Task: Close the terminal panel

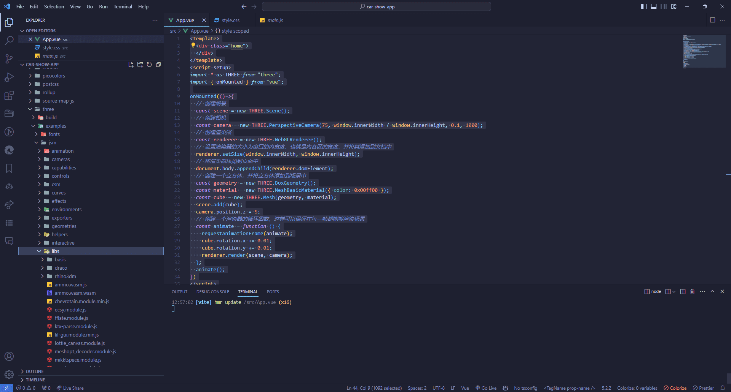Action: (722, 292)
